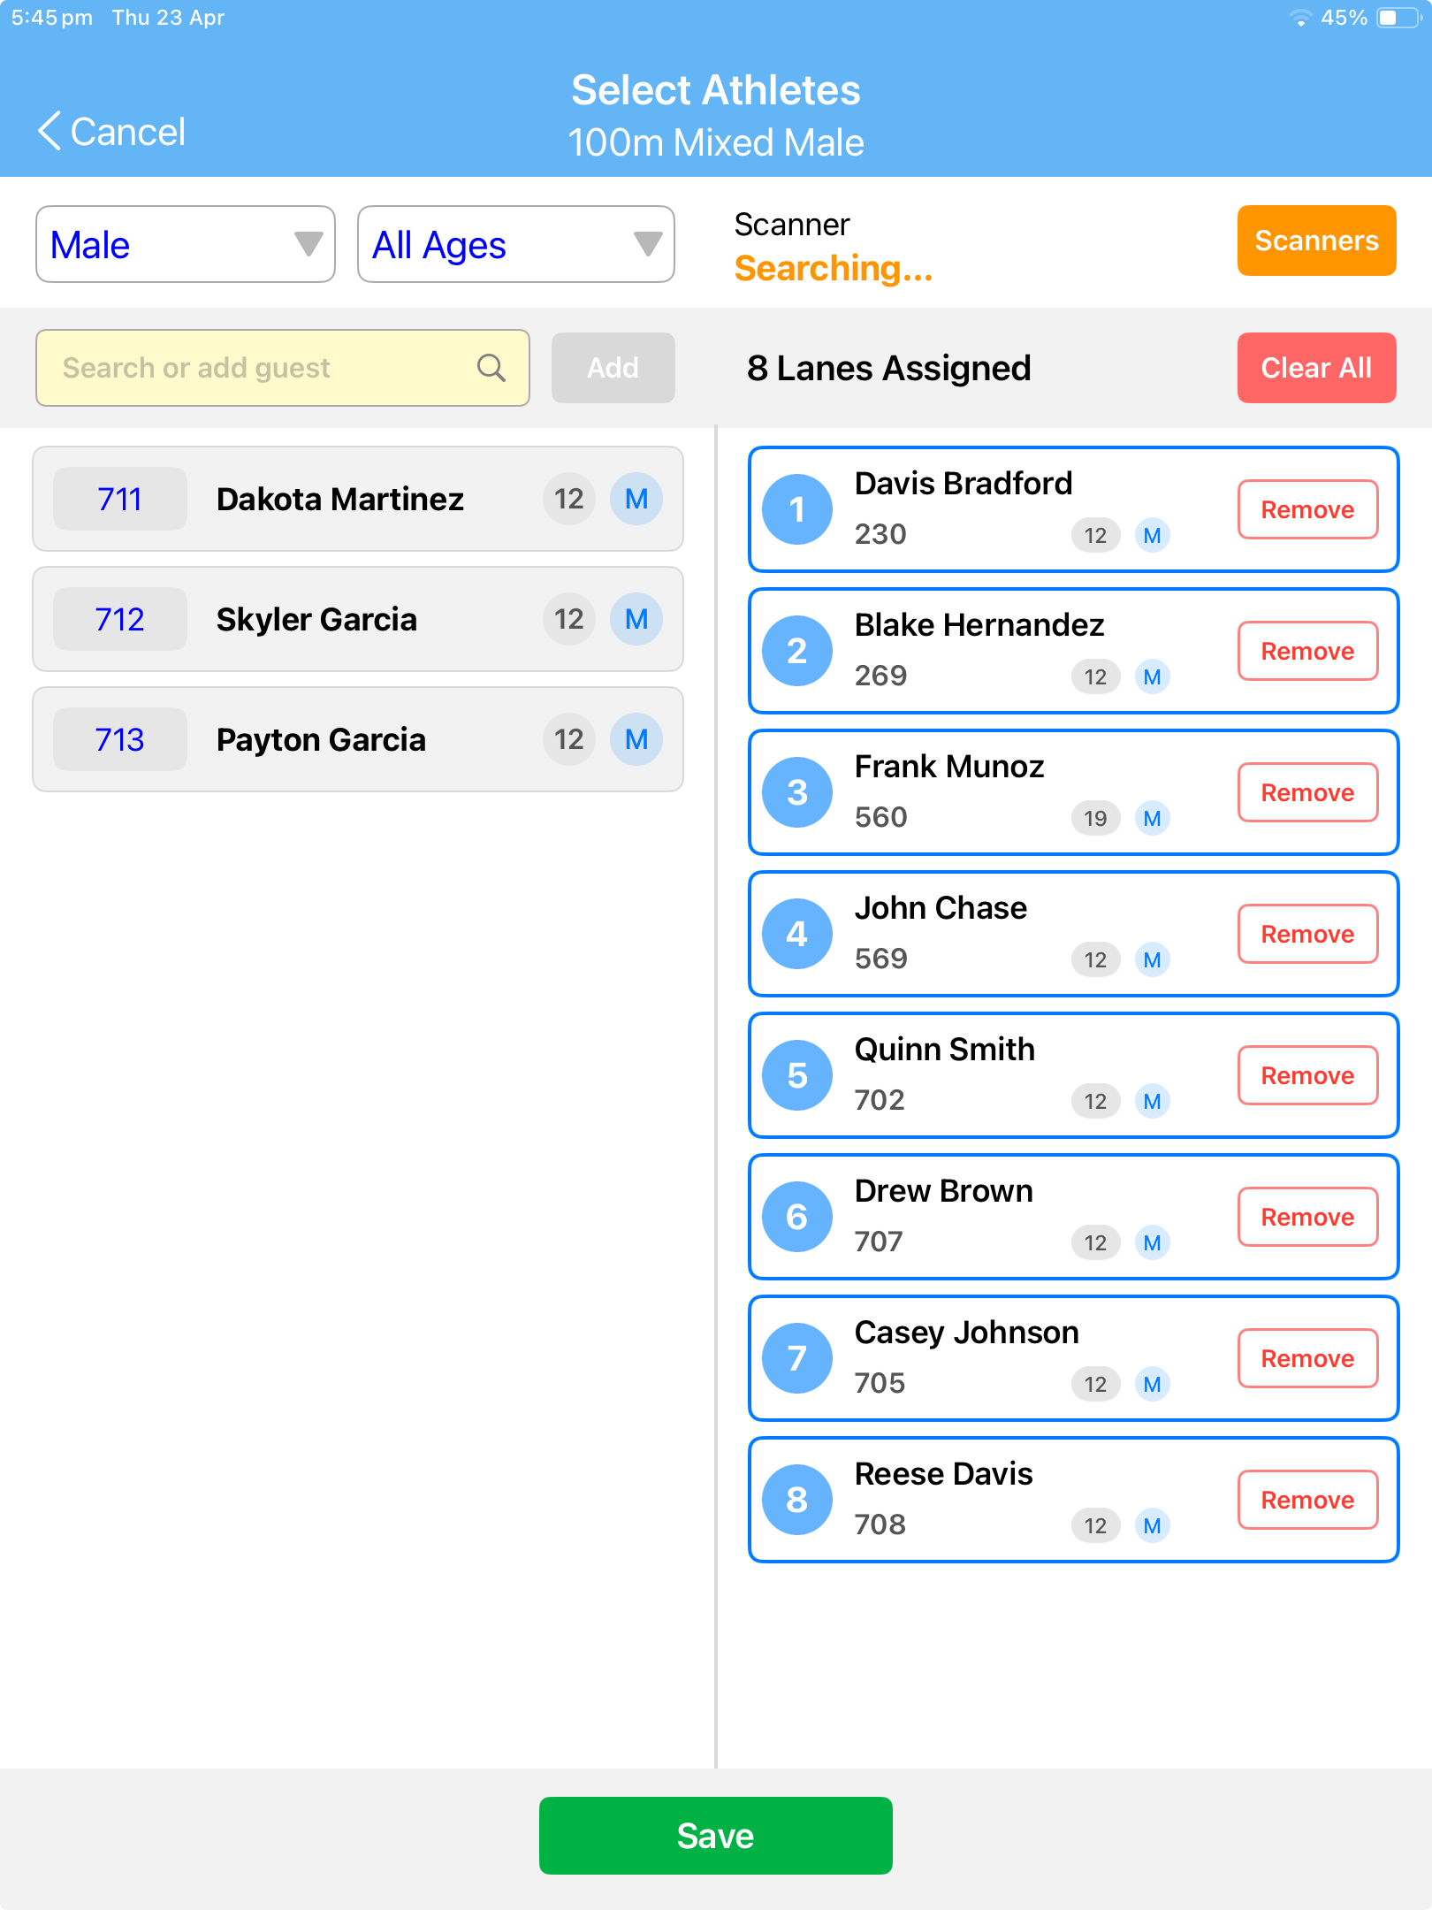Click the dropdown arrow beside All Ages

(x=646, y=244)
